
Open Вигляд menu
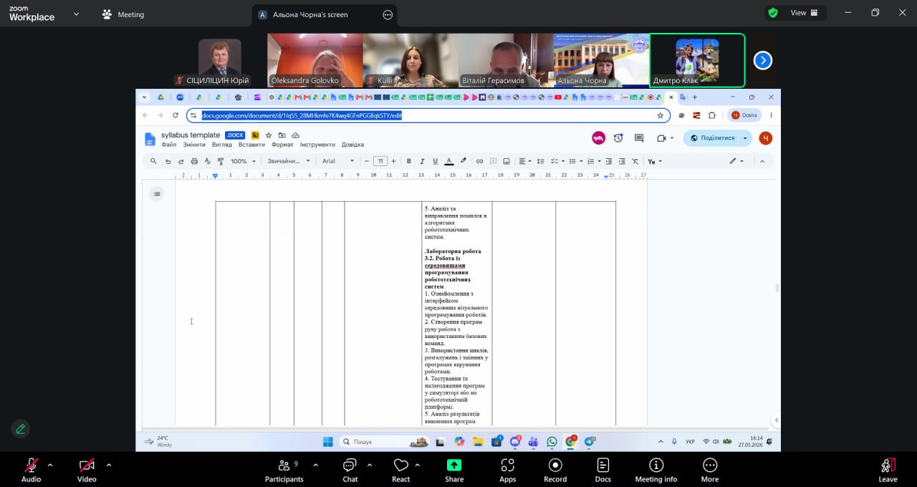(x=222, y=145)
